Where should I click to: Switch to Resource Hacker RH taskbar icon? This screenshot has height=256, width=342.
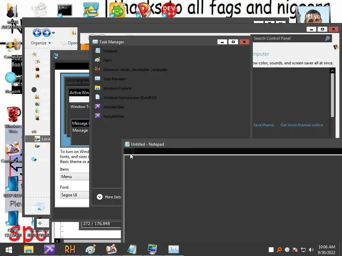click(x=70, y=249)
